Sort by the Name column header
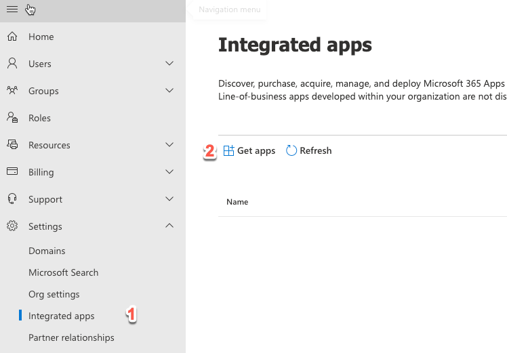The image size is (507, 353). point(237,202)
